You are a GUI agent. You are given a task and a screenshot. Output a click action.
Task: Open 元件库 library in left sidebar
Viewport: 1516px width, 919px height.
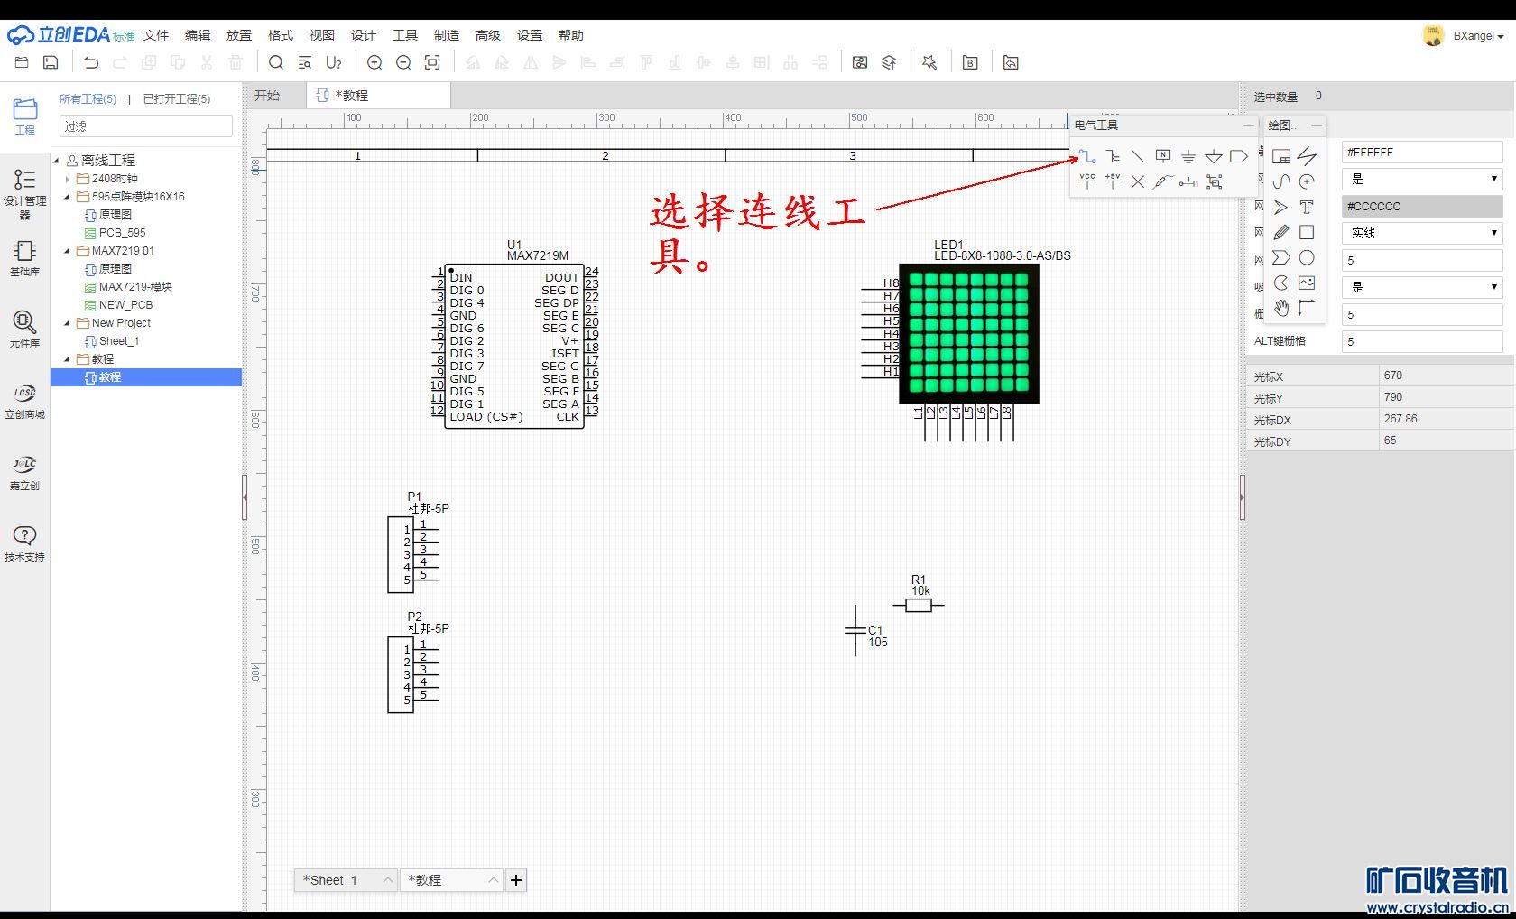coord(24,329)
